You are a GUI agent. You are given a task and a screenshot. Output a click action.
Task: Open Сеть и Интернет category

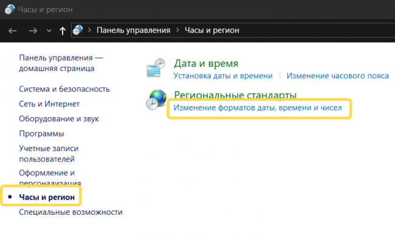coord(49,104)
